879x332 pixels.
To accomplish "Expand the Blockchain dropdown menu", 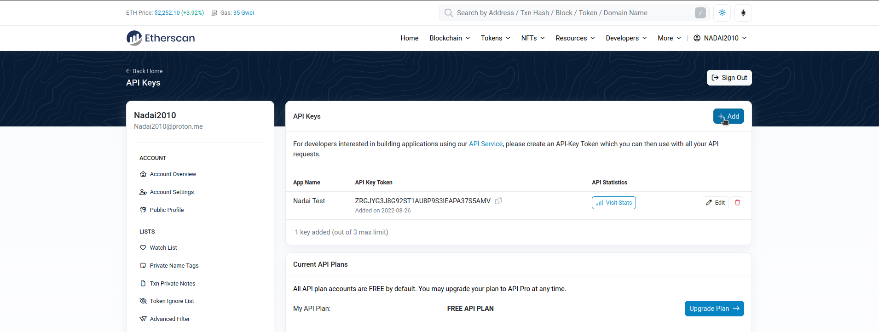I will coord(450,38).
